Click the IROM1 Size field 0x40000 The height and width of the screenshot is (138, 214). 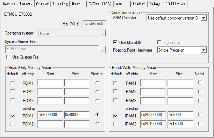[x=77, y=115]
